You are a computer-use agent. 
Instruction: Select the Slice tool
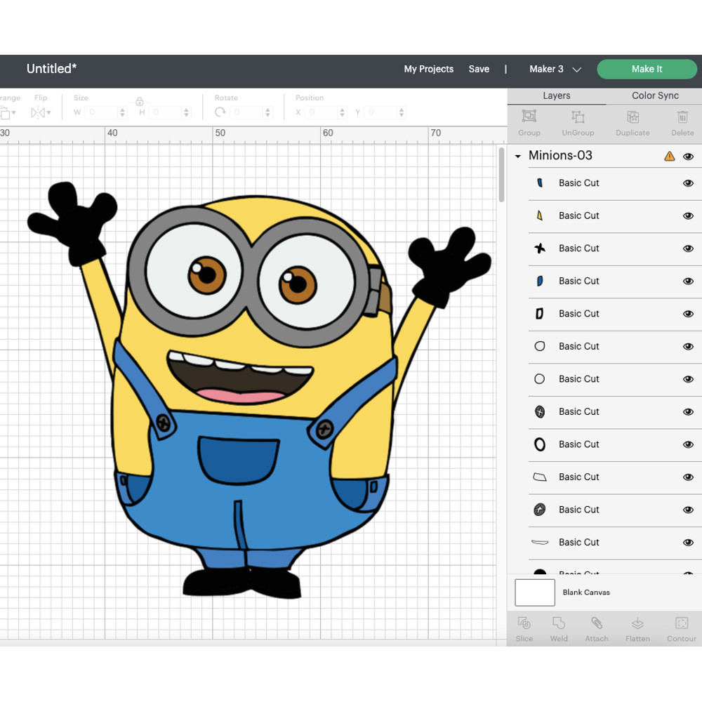click(524, 628)
